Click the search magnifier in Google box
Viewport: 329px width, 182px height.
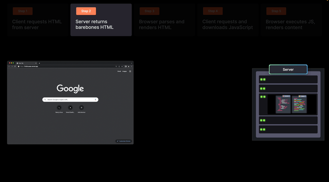(x=45, y=100)
